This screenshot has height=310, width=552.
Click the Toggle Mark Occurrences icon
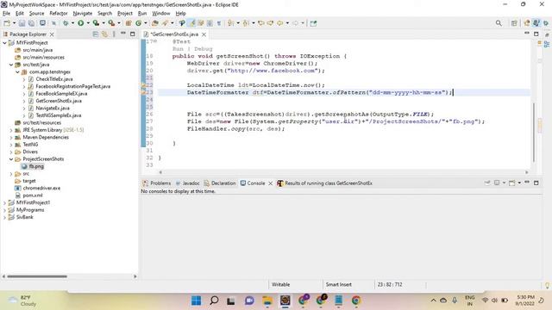[192, 23]
